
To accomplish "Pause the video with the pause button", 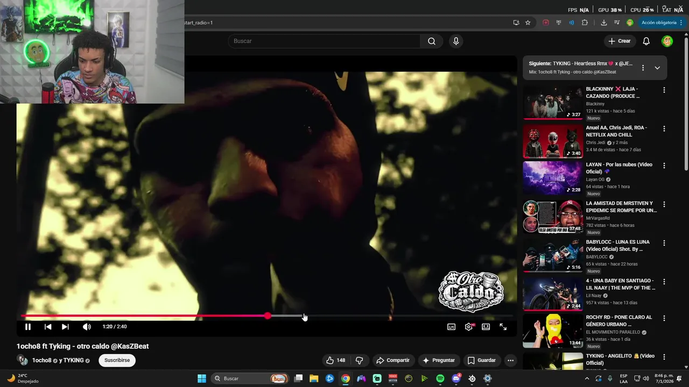I will [28, 327].
